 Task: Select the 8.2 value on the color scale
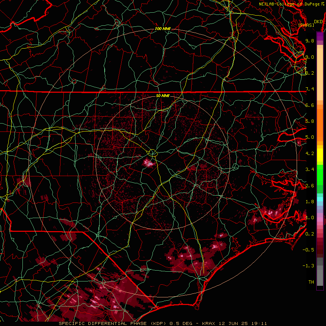point(310,73)
